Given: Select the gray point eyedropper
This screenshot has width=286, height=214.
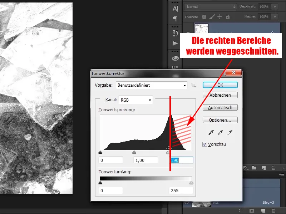Looking at the screenshot, I should [220, 132].
